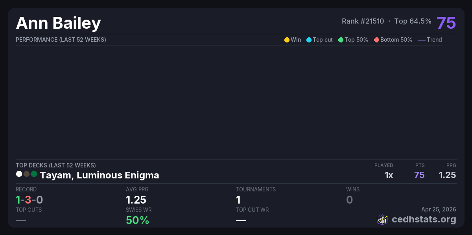Click the 50% Swiss win rate

[137, 220]
